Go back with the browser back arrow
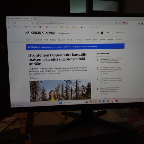This screenshot has height=144, width=144. pos(9,23)
